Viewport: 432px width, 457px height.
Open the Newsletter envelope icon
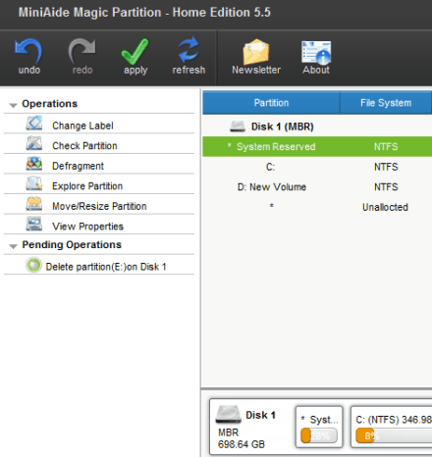pos(256,52)
